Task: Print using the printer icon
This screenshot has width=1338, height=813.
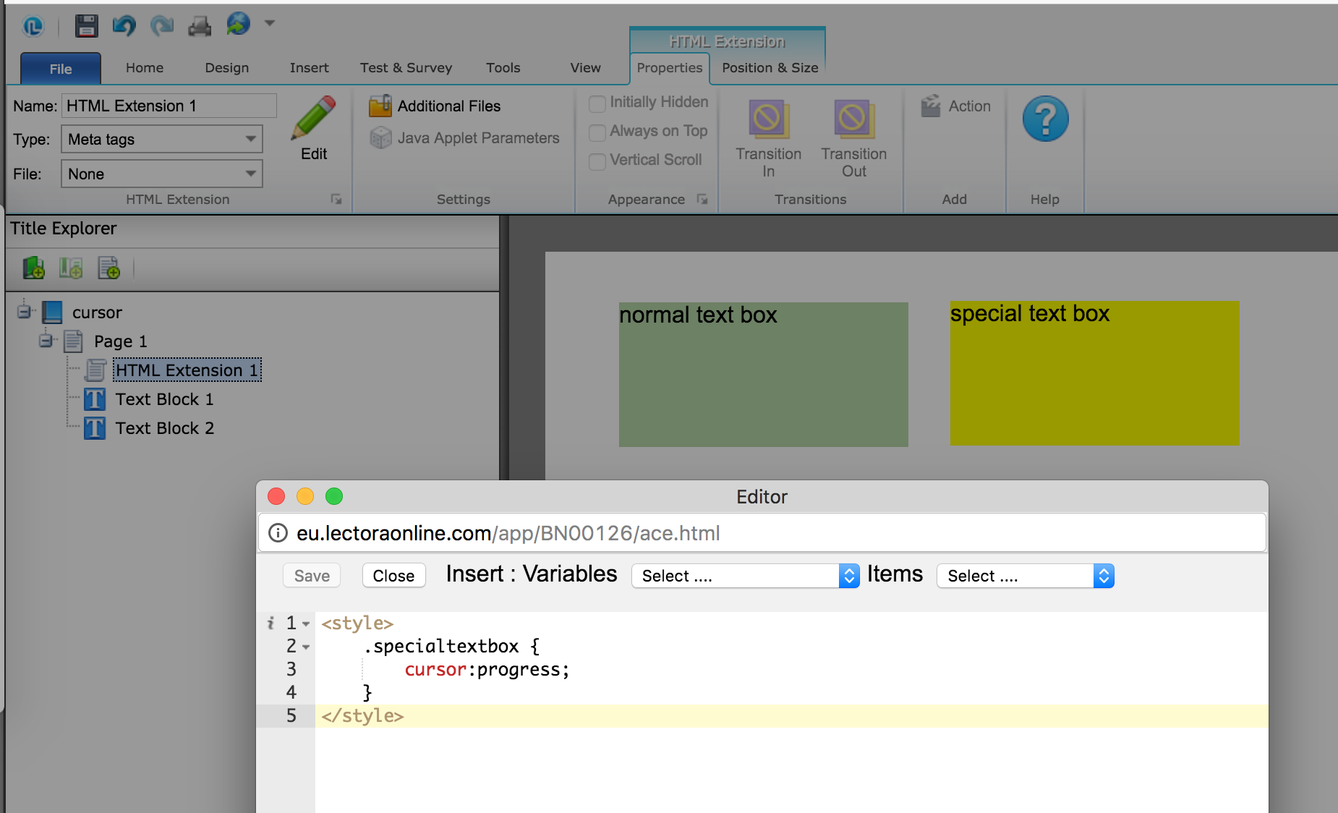Action: click(x=200, y=26)
